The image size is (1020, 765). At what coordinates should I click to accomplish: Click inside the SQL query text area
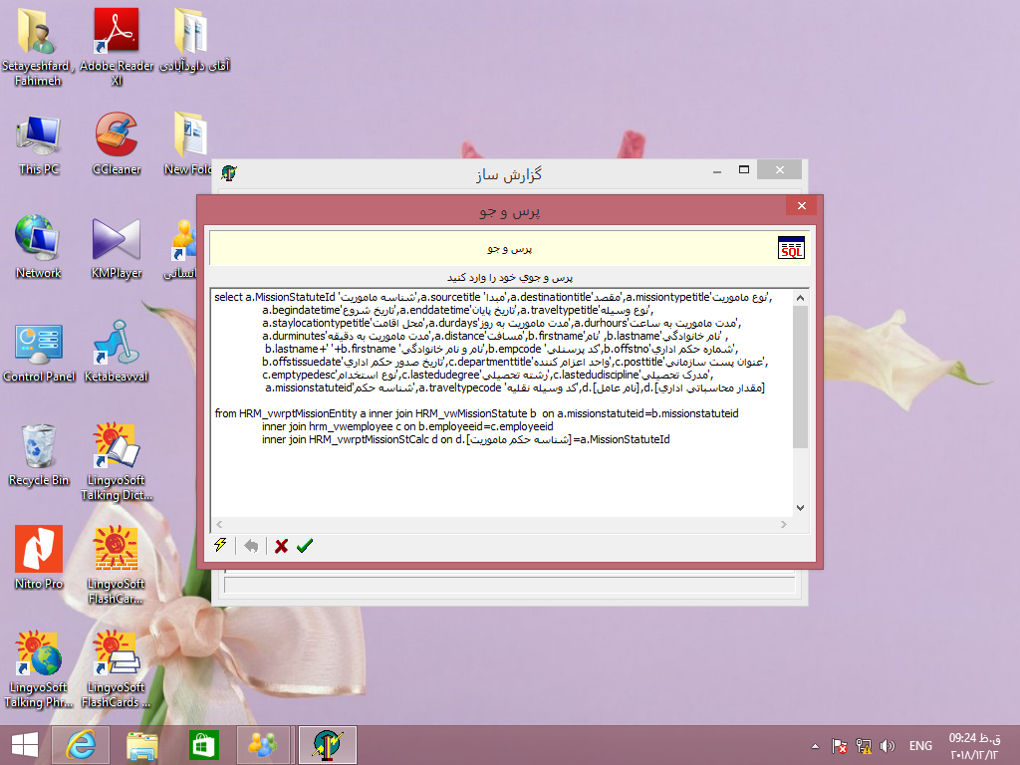(x=502, y=402)
